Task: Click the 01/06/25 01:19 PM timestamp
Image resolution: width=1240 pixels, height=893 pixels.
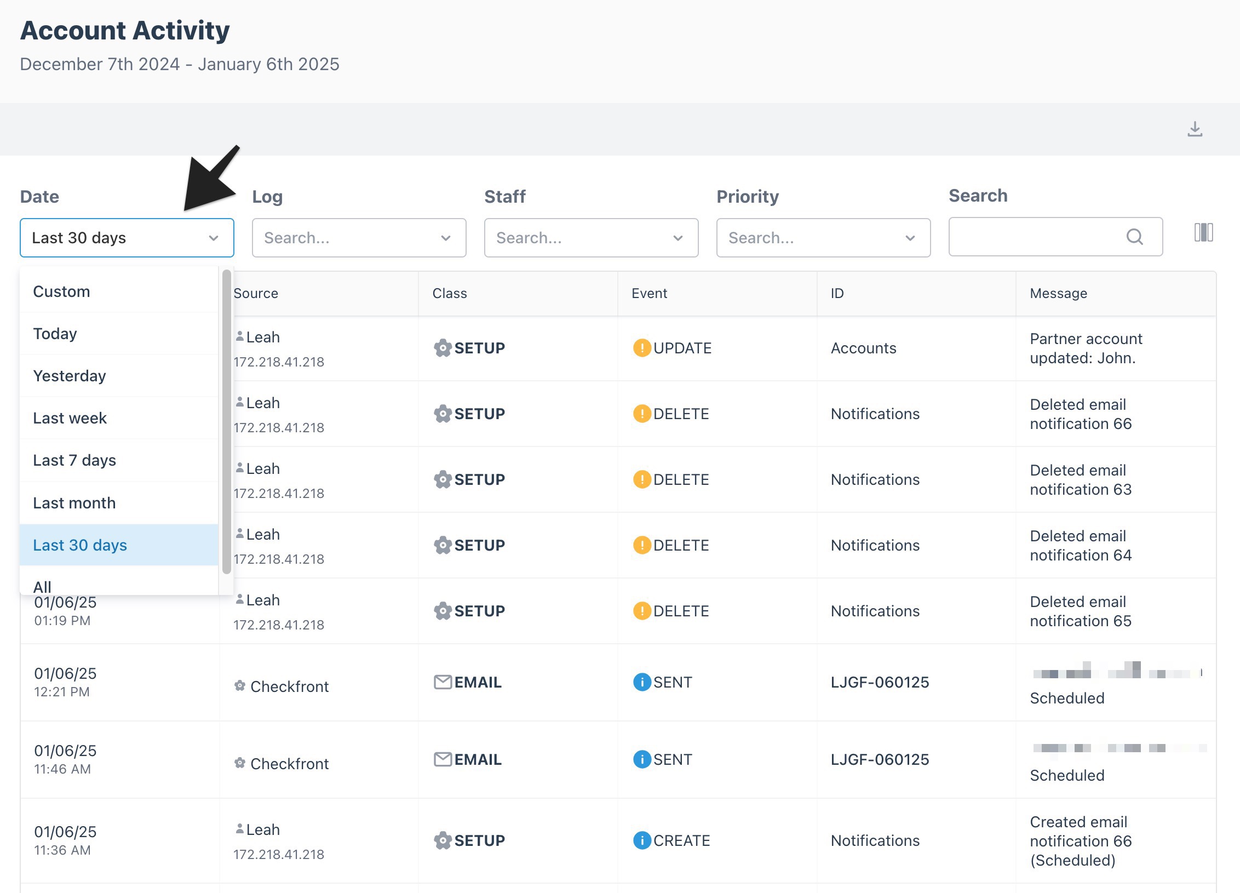Action: (65, 612)
